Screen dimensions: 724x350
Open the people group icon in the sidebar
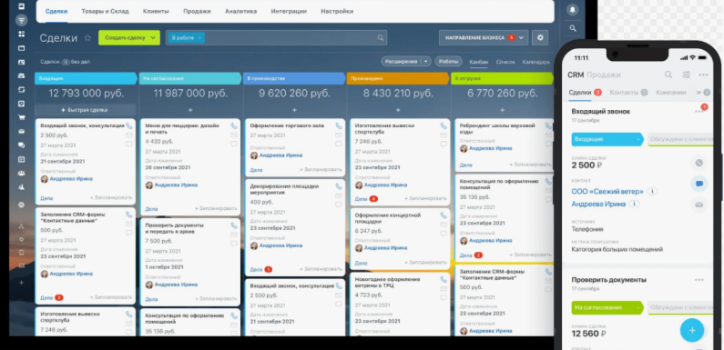21,174
